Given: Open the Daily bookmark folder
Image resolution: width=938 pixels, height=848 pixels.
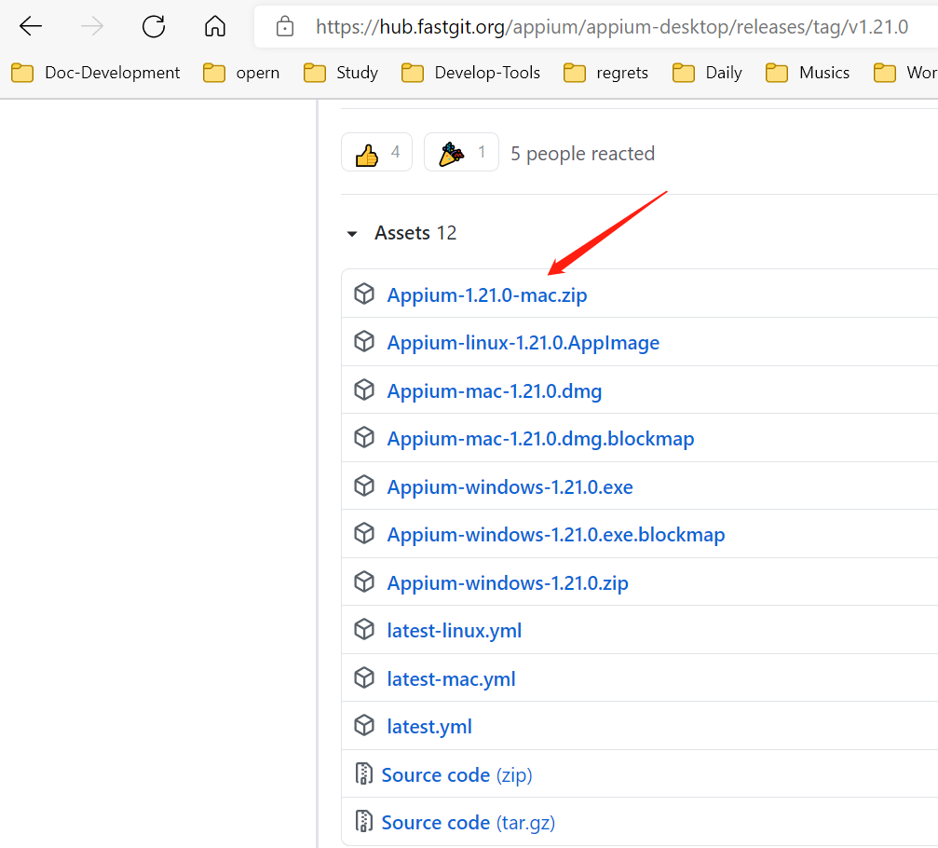Looking at the screenshot, I should [707, 73].
